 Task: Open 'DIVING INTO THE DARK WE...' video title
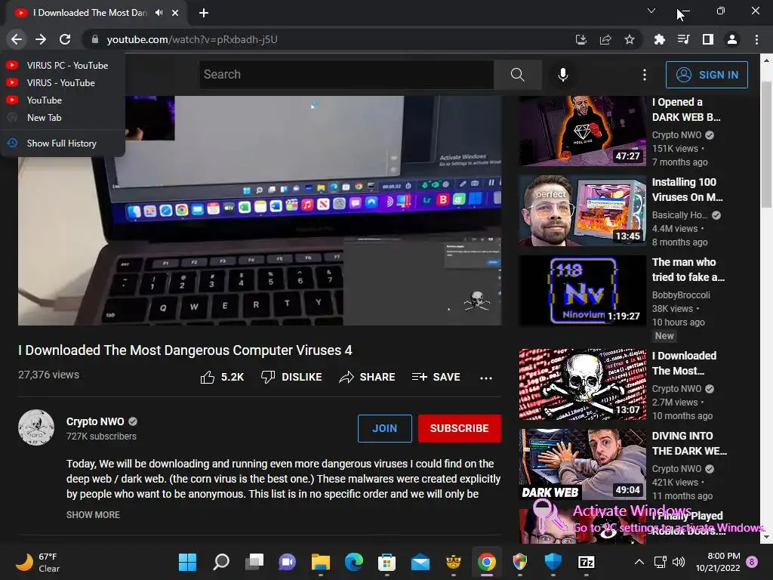[689, 443]
